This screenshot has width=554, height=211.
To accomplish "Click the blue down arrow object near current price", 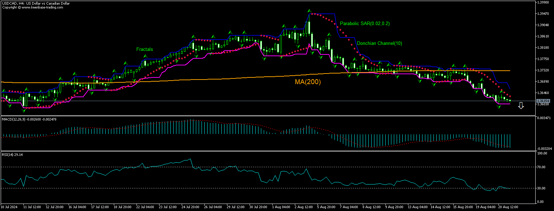I will 521,105.
